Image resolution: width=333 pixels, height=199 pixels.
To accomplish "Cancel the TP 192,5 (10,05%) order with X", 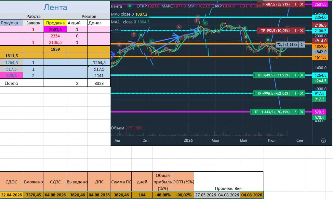I will (301, 31).
